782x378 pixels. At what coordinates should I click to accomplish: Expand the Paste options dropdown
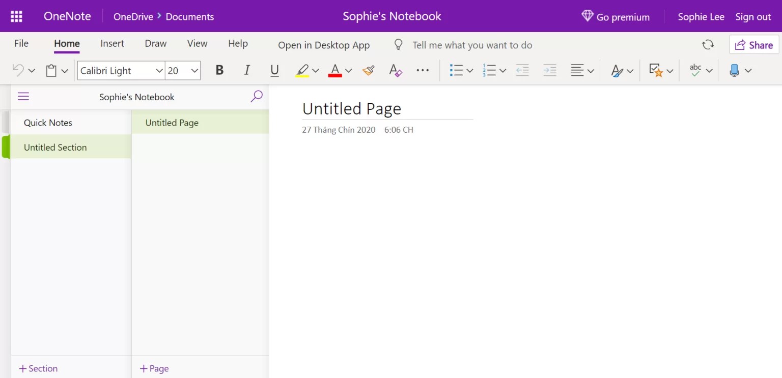[65, 71]
